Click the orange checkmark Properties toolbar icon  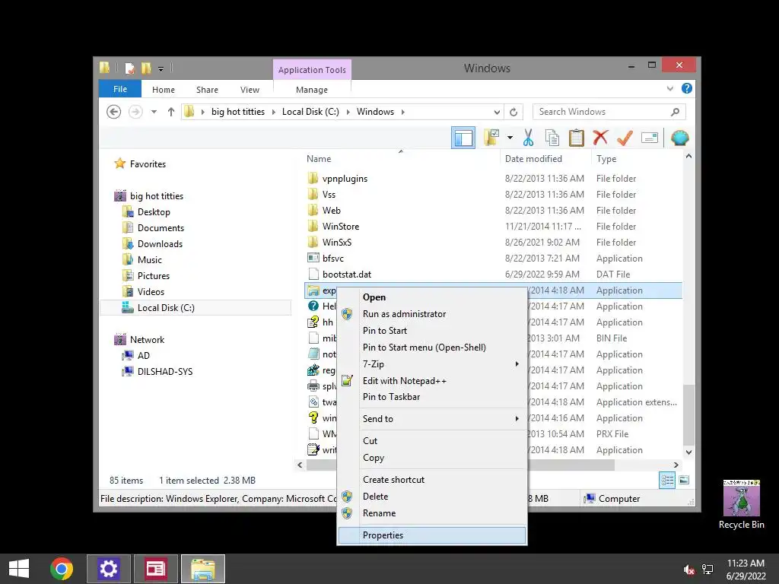click(x=625, y=138)
